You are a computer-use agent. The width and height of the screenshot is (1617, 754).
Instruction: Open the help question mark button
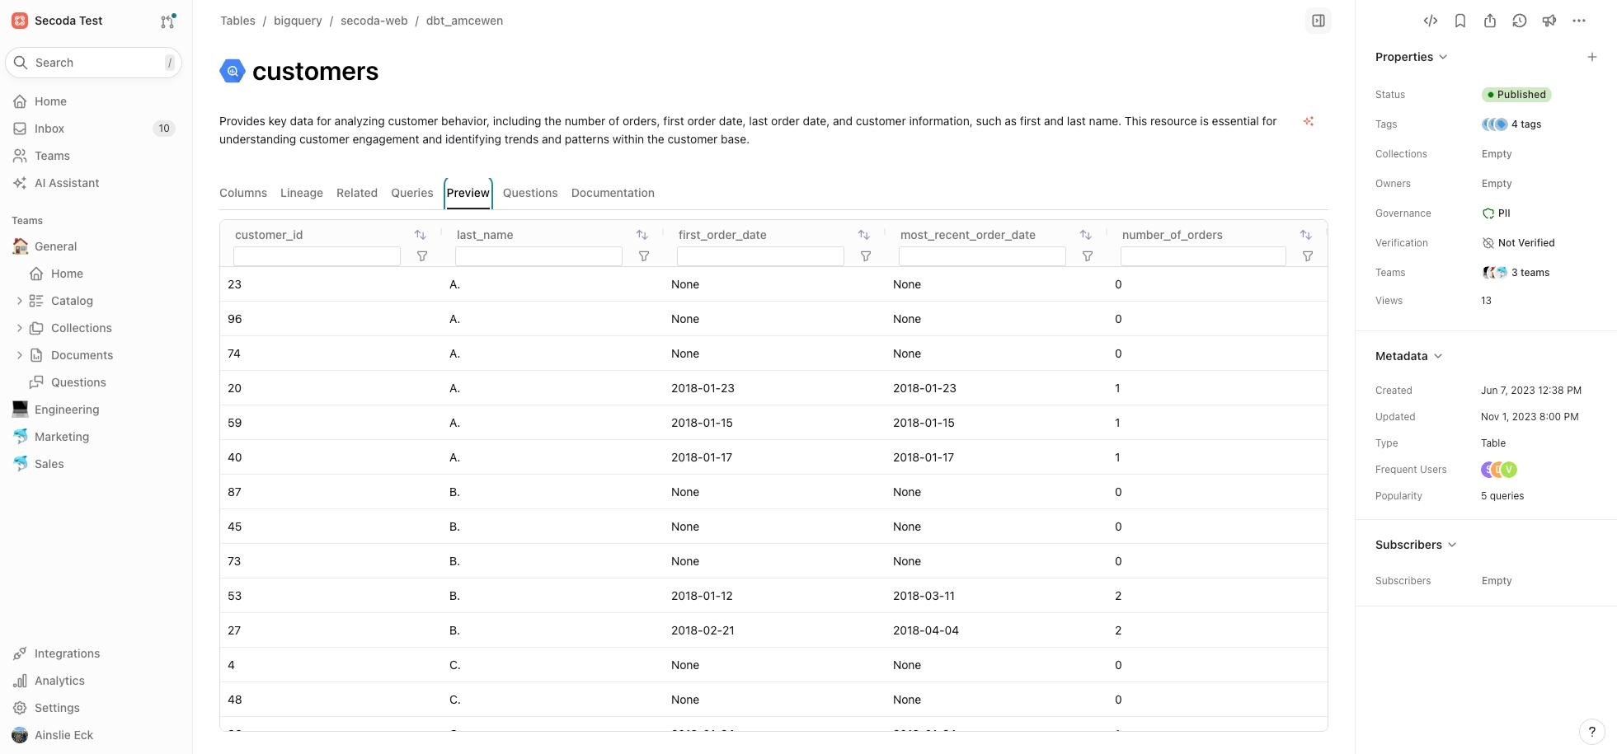[1591, 731]
